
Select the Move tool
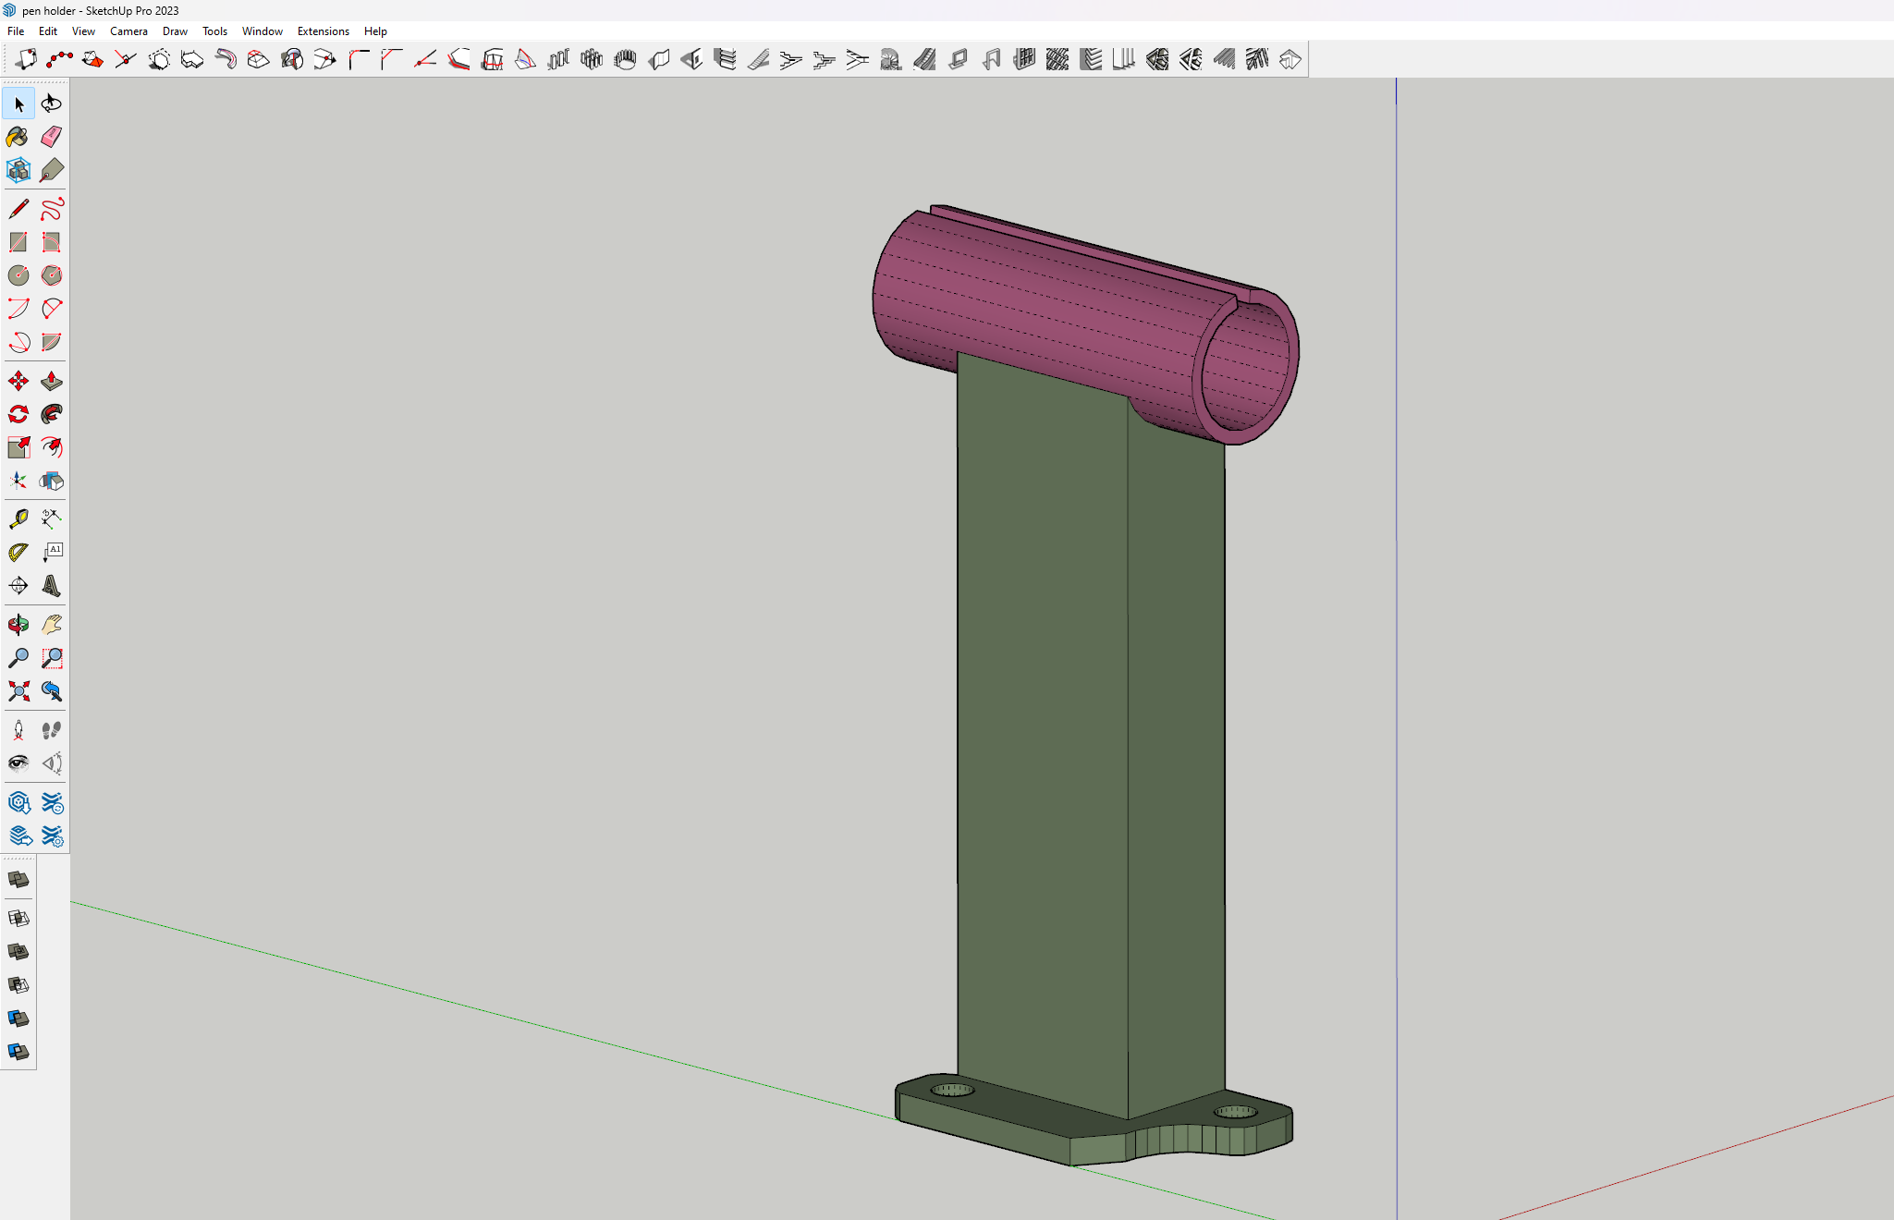tap(18, 381)
